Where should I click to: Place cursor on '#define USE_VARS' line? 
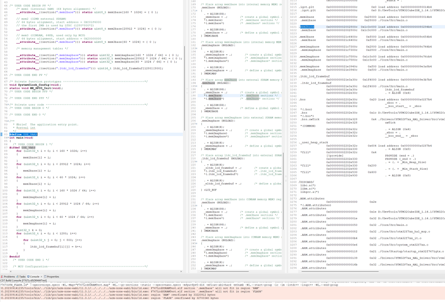coord(23,135)
